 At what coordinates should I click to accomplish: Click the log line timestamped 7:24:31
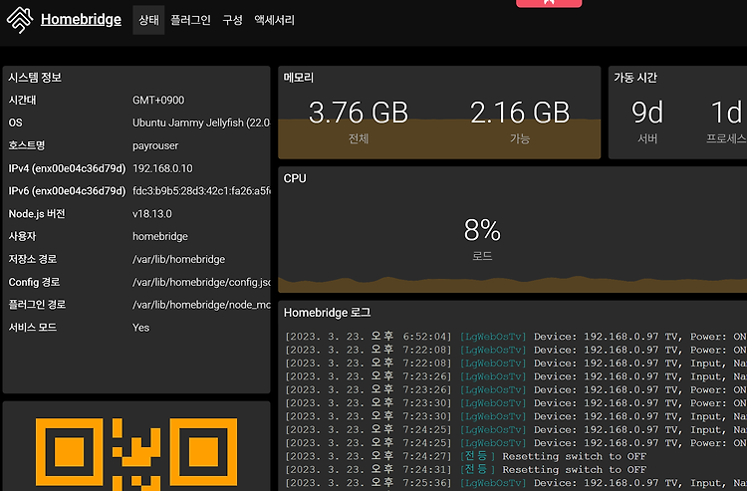tap(465, 470)
